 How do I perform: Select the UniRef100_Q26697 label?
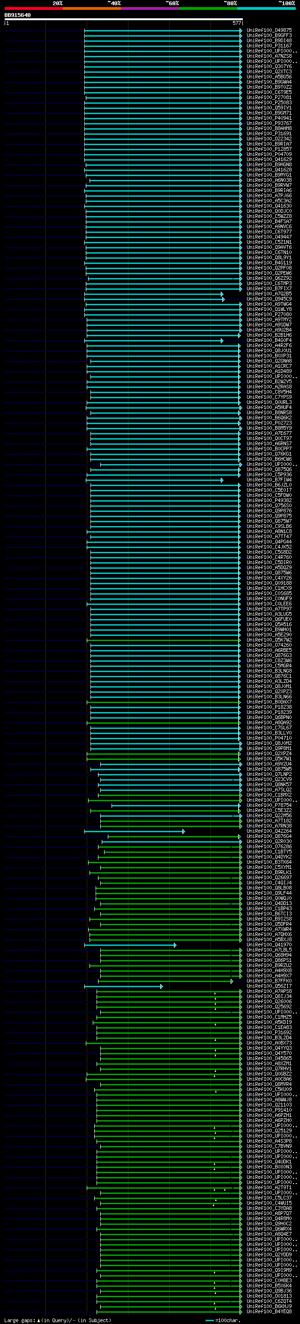coord(269,878)
